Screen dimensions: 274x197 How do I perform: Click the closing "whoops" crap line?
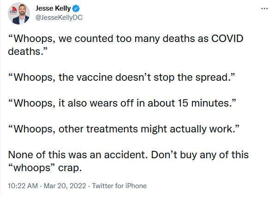pos(45,168)
